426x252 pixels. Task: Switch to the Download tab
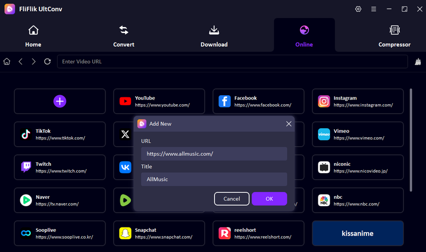214,36
